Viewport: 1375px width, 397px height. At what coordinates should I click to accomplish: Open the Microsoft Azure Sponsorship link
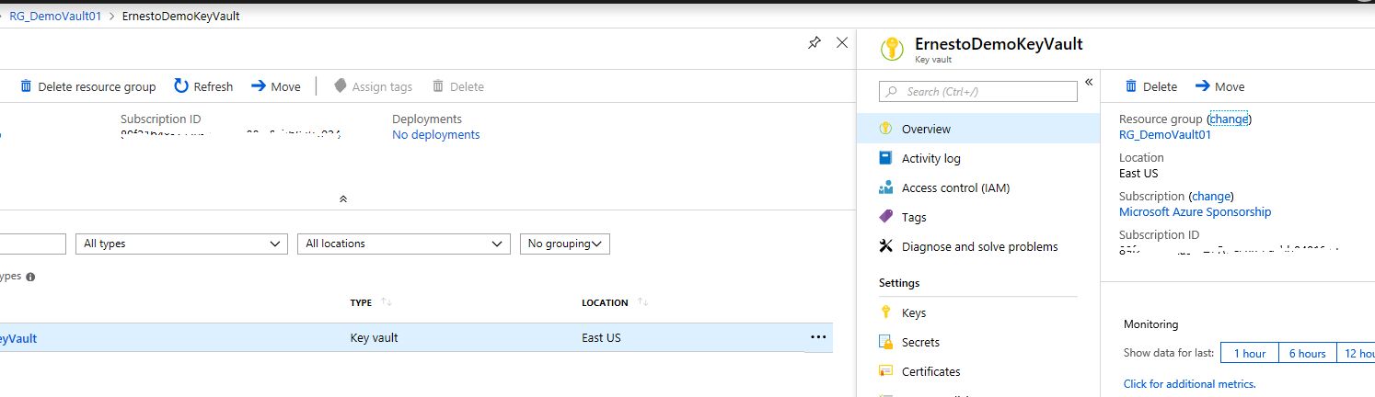[x=1195, y=211]
